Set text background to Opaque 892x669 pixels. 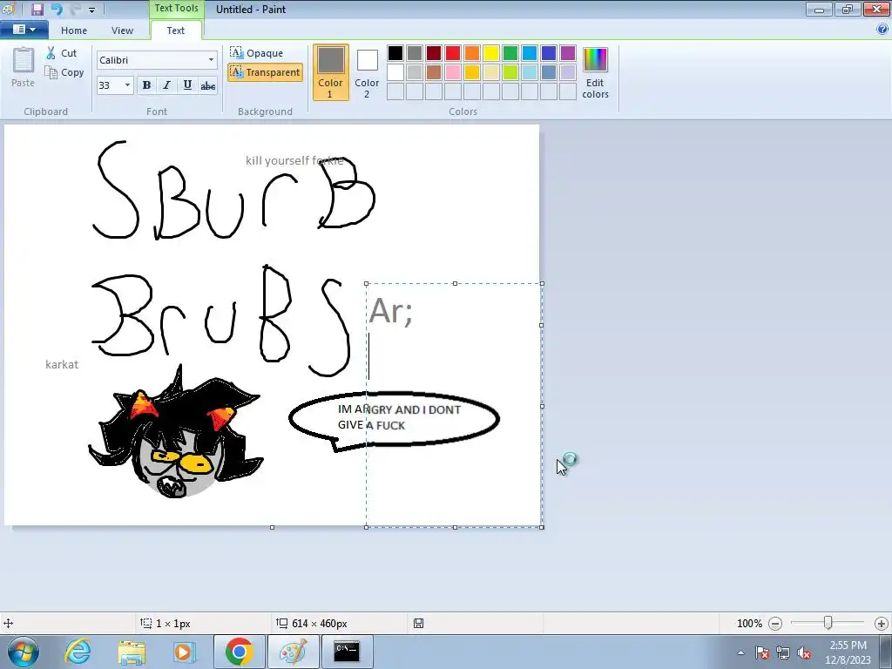tap(257, 53)
